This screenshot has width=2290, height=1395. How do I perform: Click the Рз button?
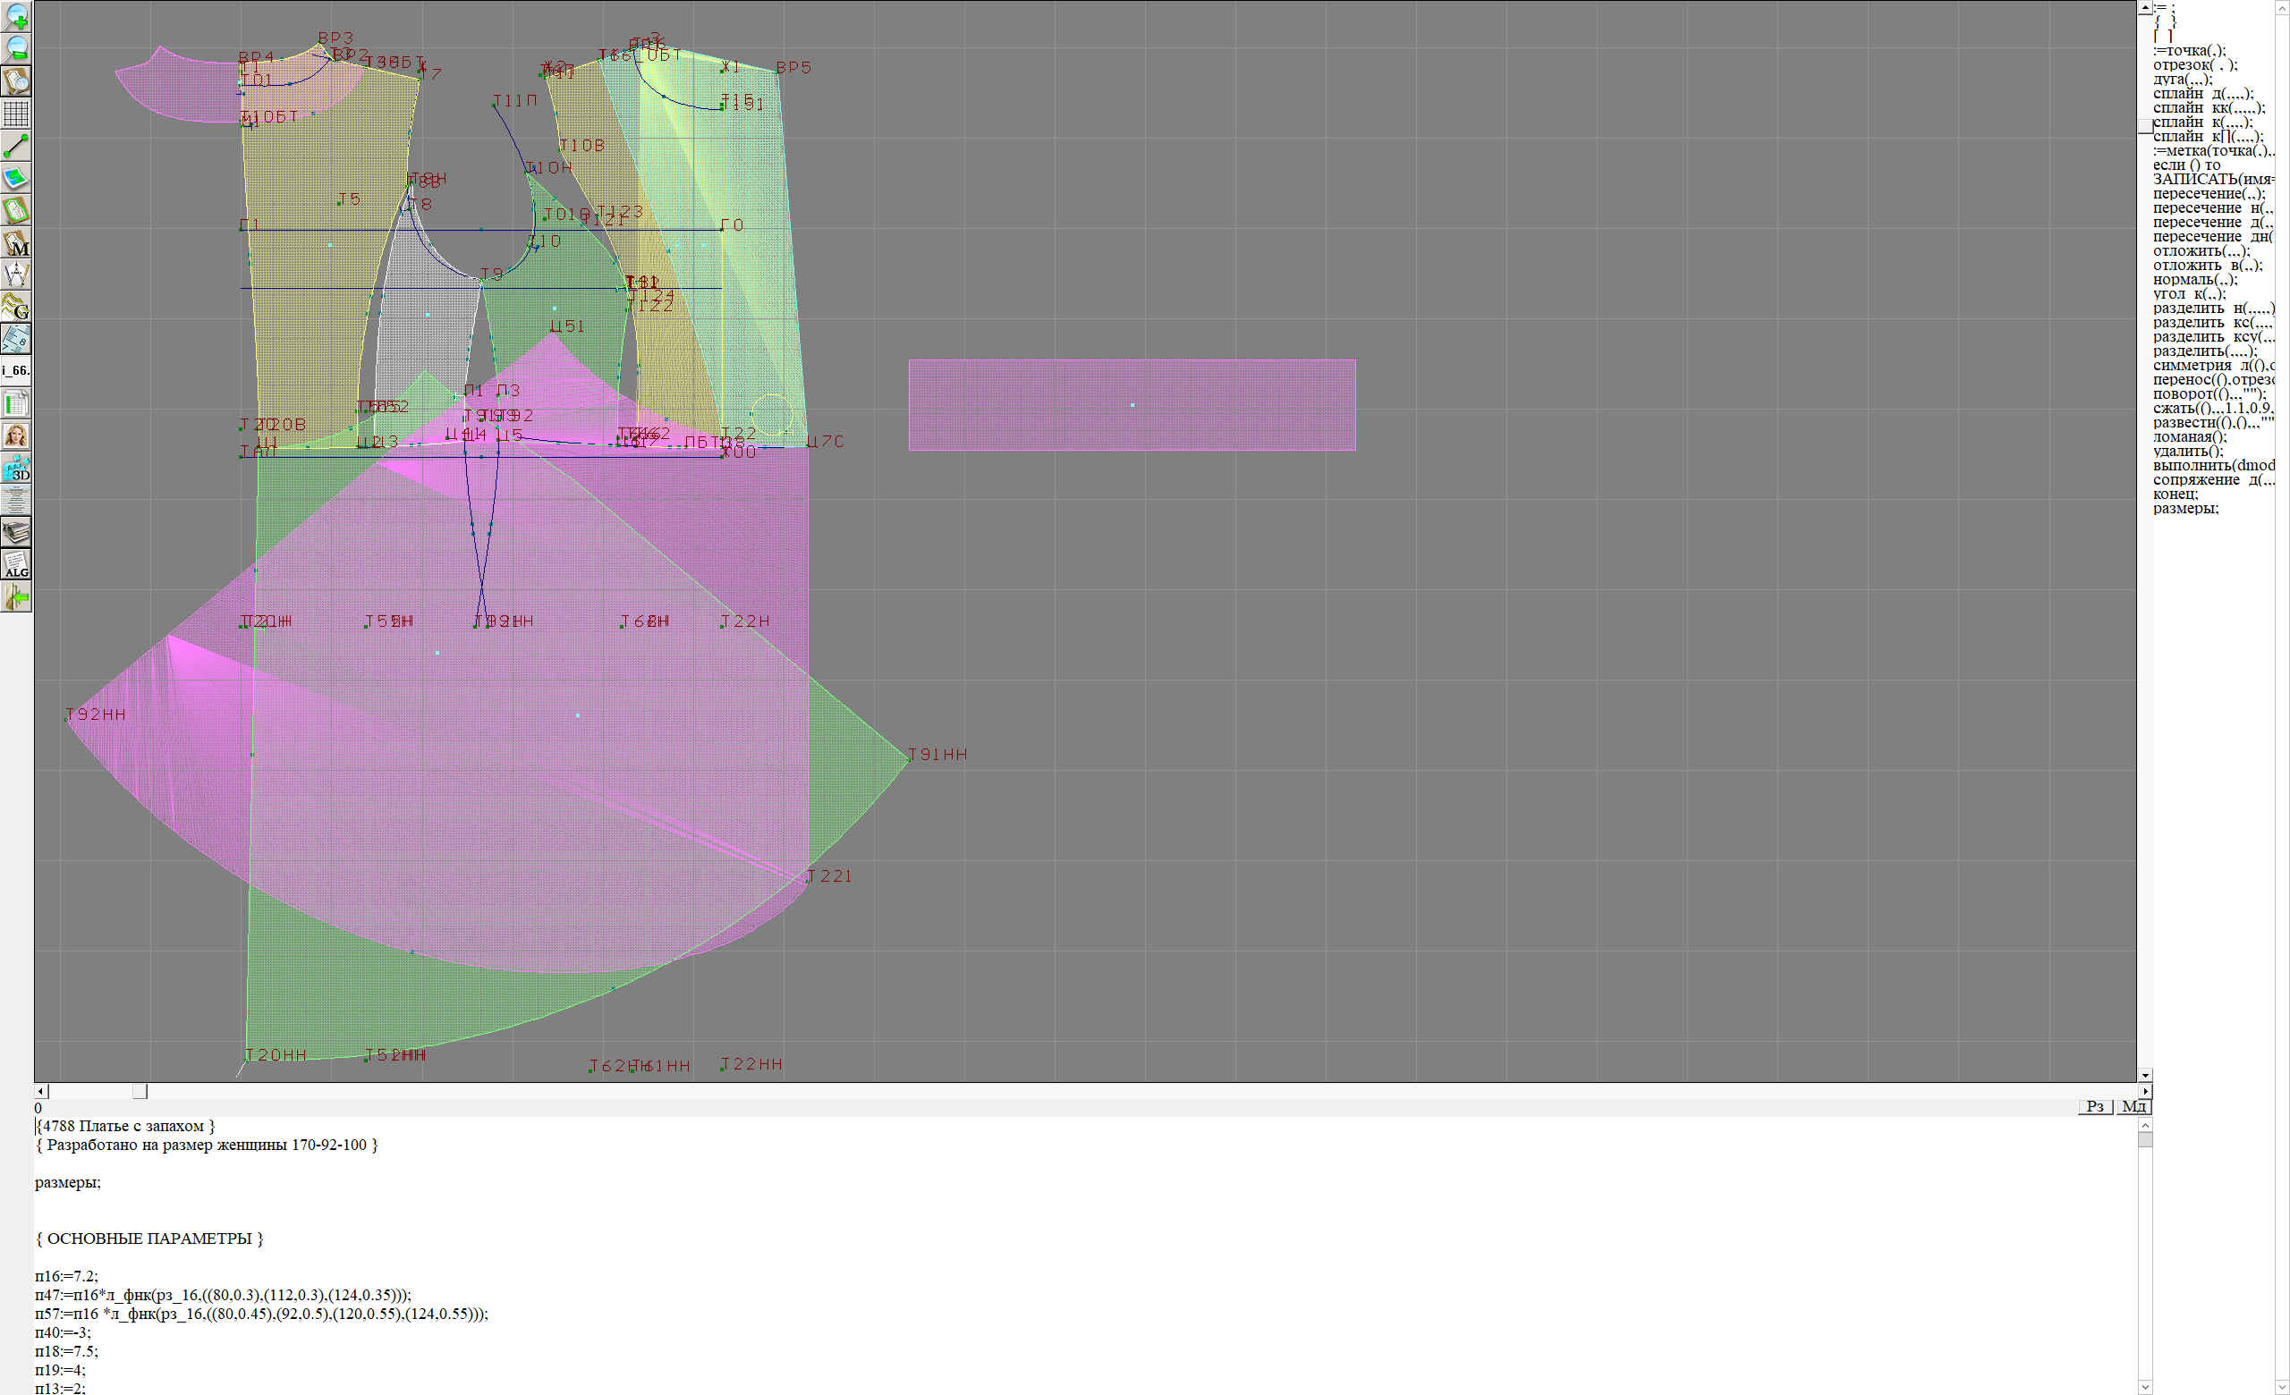[x=2095, y=1106]
